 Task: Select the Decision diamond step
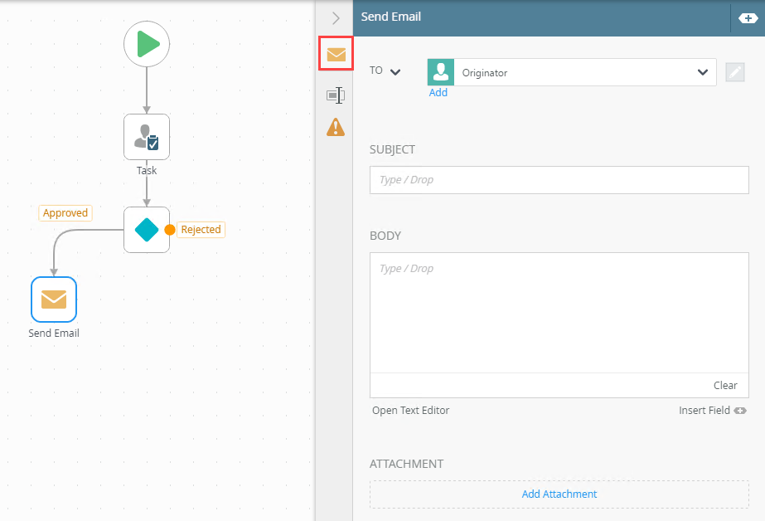pyautogui.click(x=147, y=230)
